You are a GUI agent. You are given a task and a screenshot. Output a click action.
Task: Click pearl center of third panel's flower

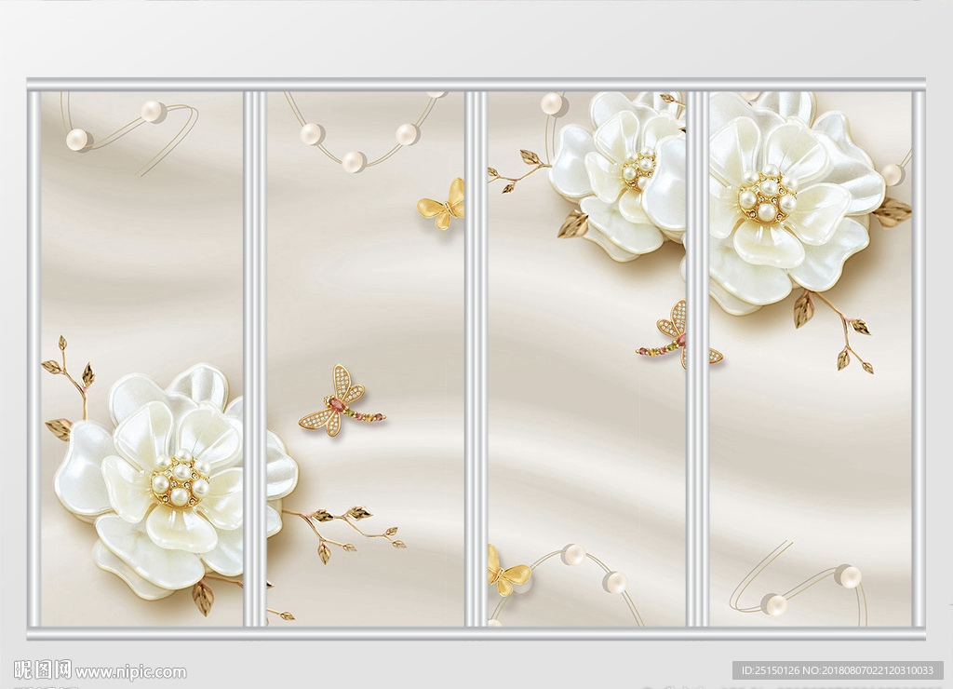640,170
